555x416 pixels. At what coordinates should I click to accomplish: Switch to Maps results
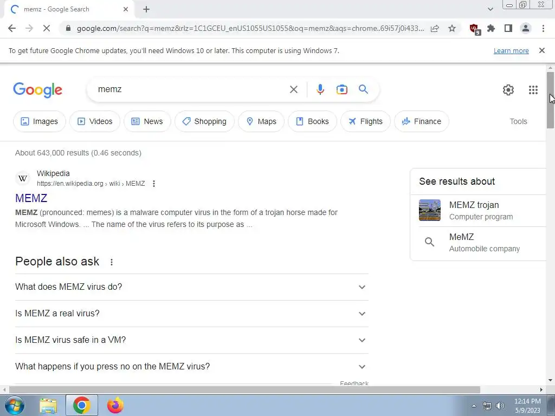[261, 121]
